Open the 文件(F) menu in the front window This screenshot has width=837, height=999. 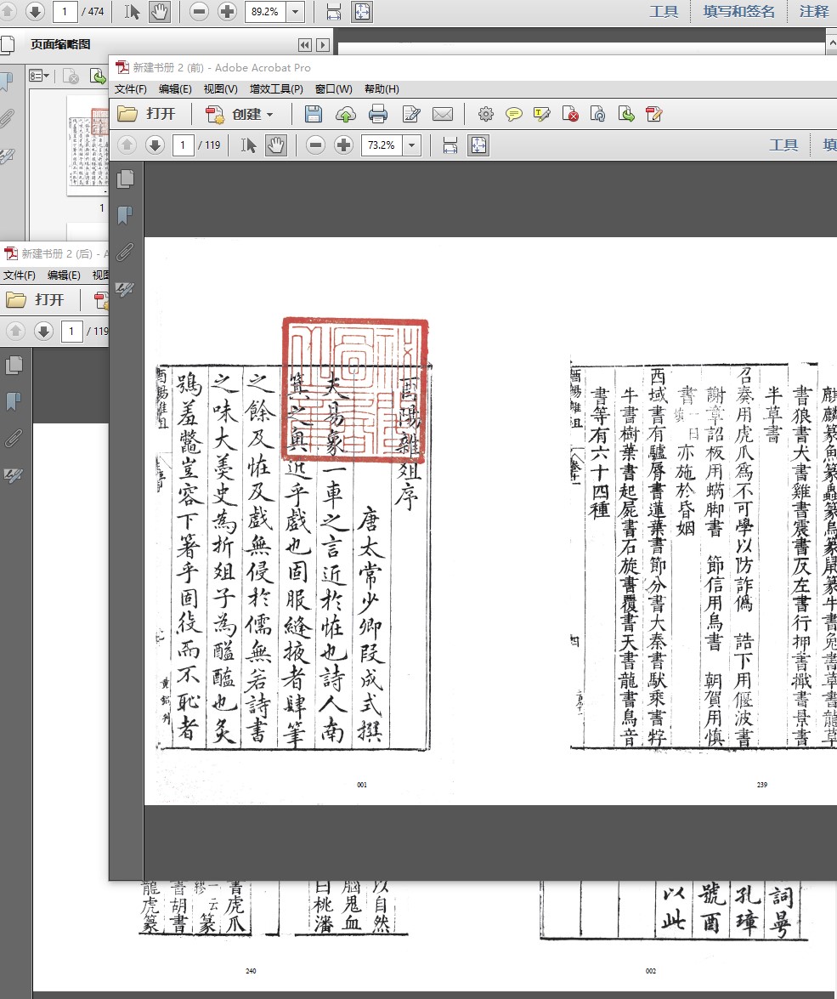(131, 89)
